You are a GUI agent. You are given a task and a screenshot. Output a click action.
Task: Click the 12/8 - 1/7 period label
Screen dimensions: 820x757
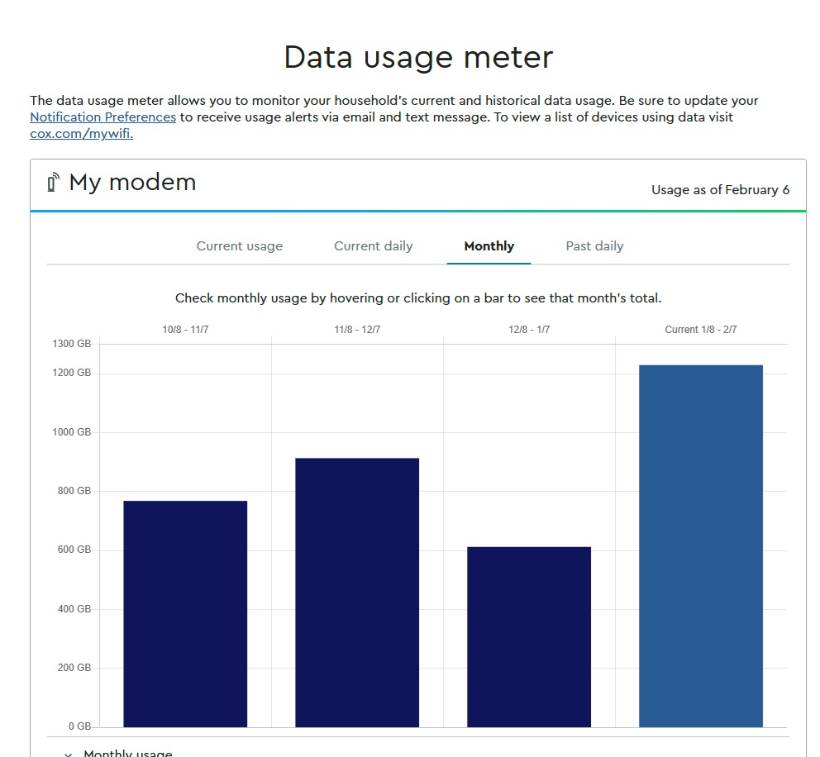click(x=529, y=330)
